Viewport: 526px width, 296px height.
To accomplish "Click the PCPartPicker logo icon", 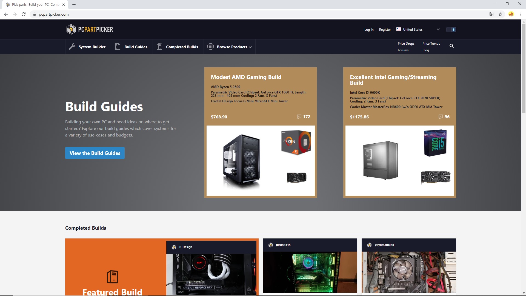I will (71, 29).
